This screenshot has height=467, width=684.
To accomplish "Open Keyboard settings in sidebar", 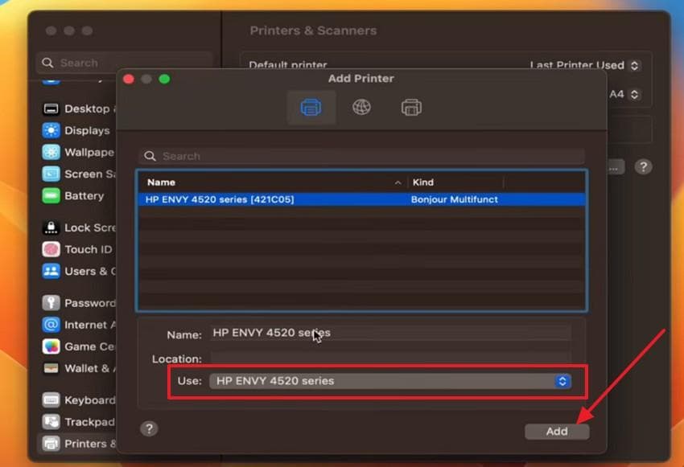I will coord(79,400).
